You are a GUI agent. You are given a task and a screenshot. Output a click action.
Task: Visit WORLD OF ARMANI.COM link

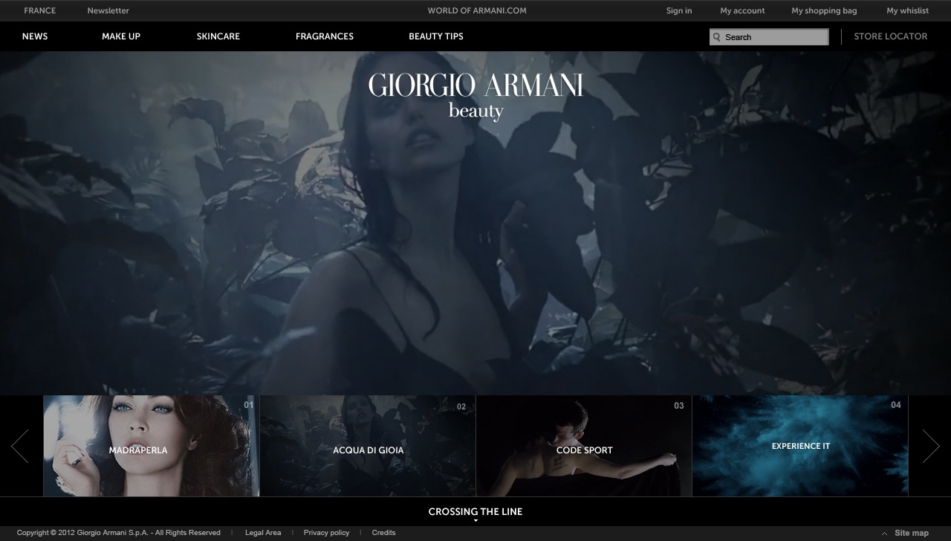477,10
